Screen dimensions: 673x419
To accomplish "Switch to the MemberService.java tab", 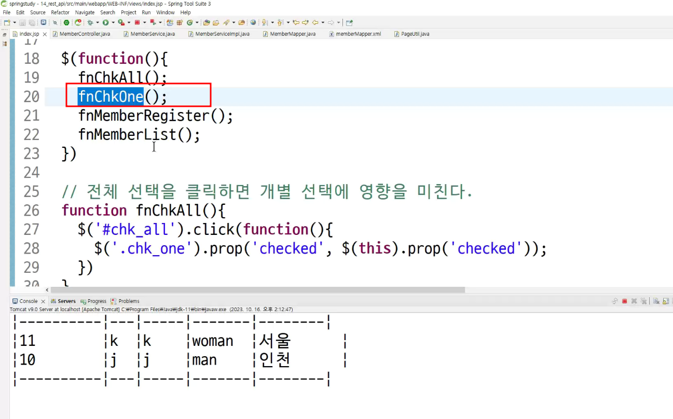I will pos(149,34).
